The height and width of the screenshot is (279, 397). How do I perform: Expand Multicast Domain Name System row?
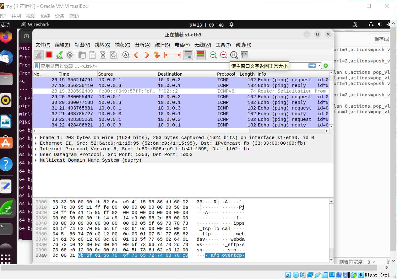coord(36,160)
